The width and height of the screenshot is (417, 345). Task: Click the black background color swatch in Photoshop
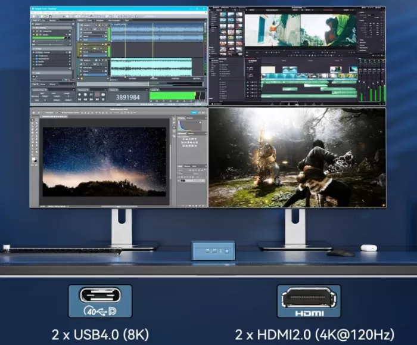point(35,161)
